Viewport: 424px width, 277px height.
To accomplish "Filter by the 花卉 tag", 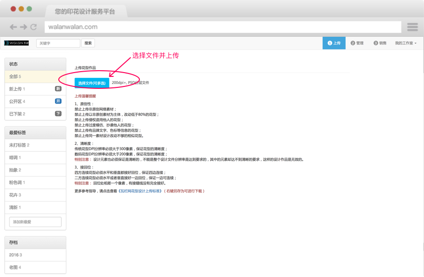I will [35, 195].
